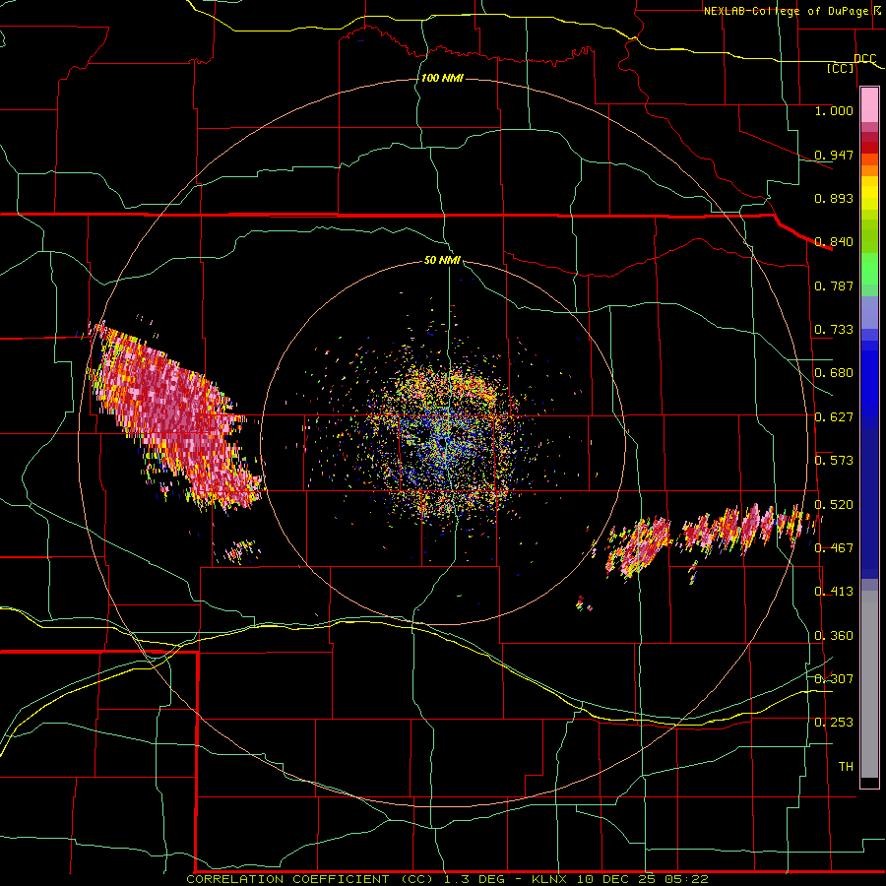Pick the light pink top color bar segment
Screen dimensions: 886x886
869,104
